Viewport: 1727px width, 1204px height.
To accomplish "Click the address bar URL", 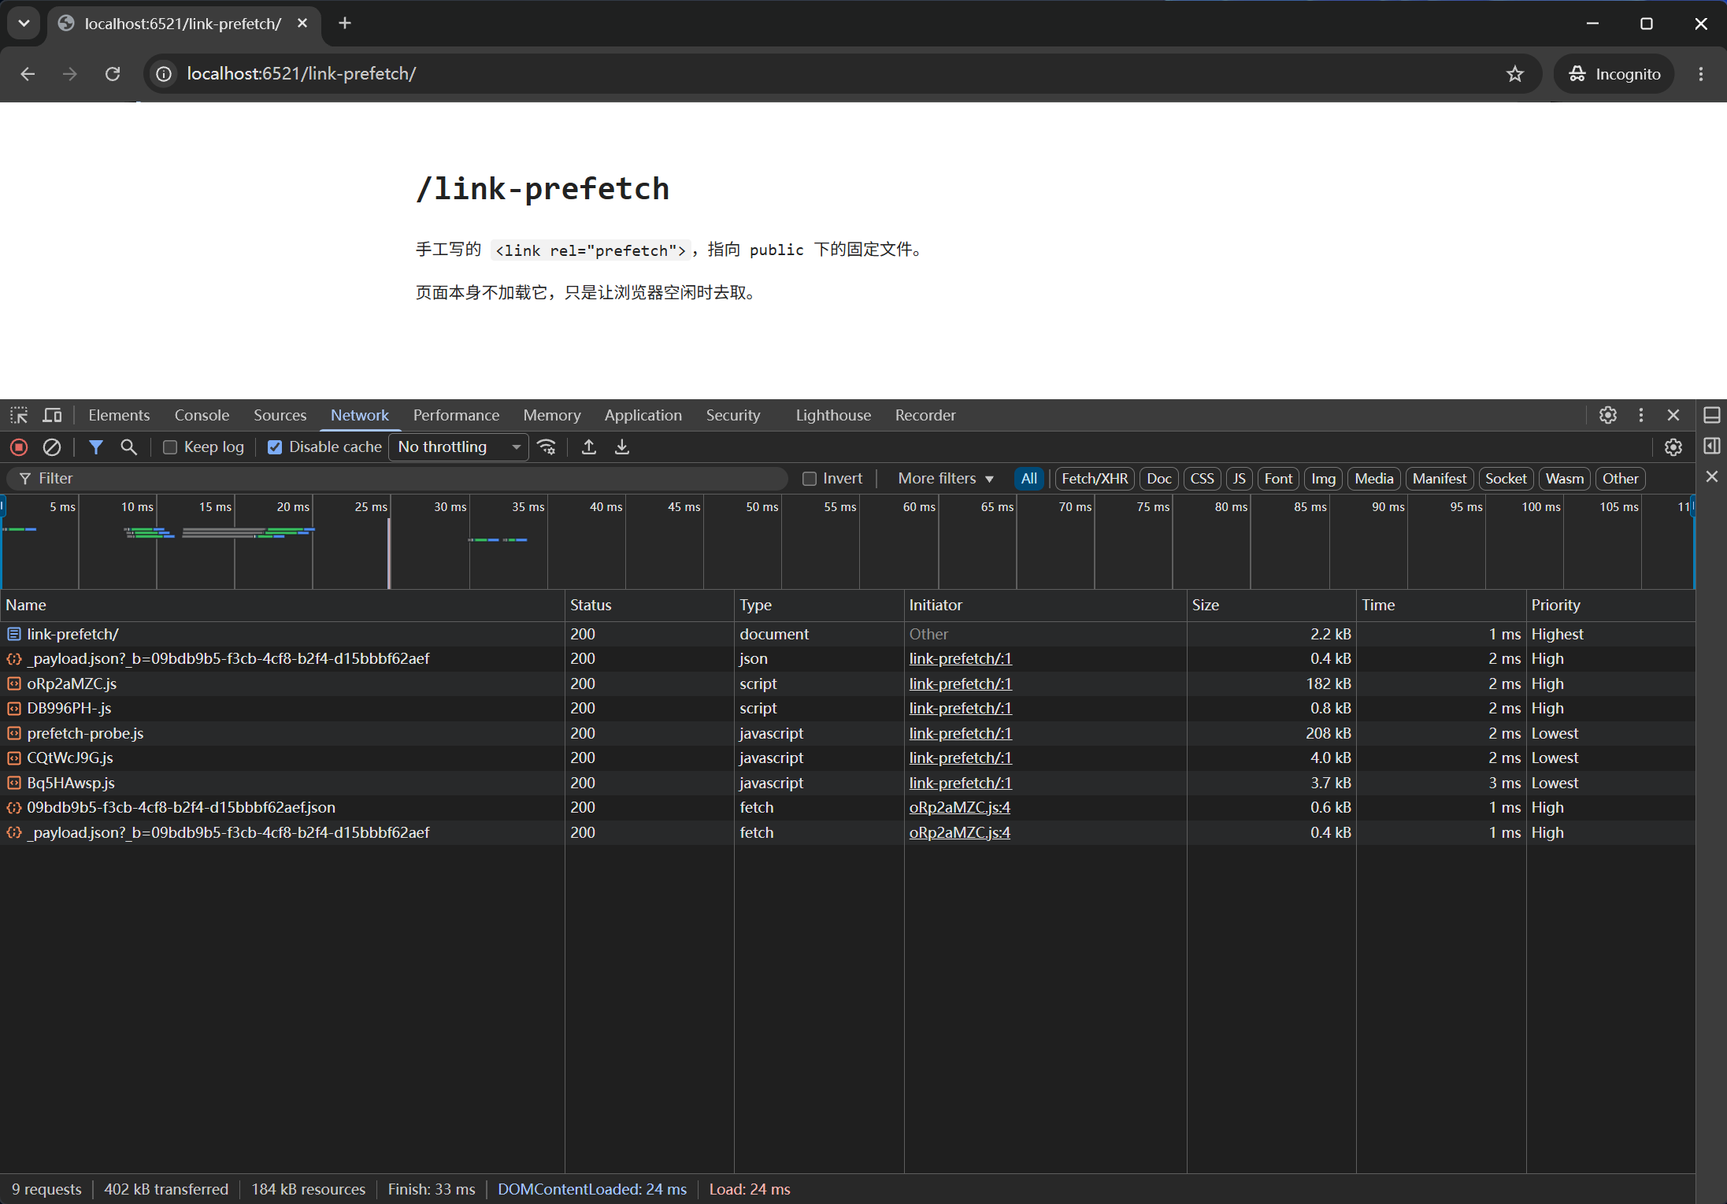I will tap(302, 74).
